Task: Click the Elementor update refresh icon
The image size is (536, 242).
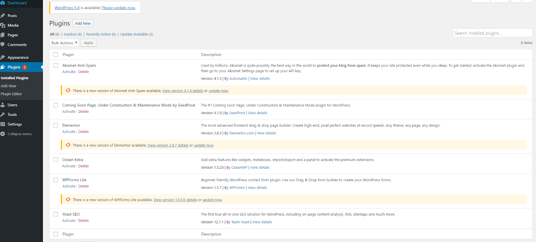Action: point(68,145)
